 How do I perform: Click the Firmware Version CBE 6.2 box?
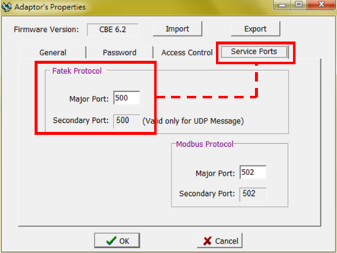tap(113, 30)
